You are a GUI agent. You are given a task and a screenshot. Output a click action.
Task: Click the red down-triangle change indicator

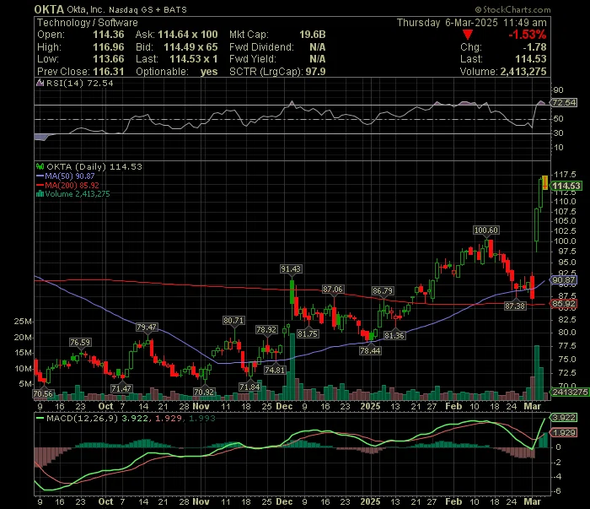(468, 35)
